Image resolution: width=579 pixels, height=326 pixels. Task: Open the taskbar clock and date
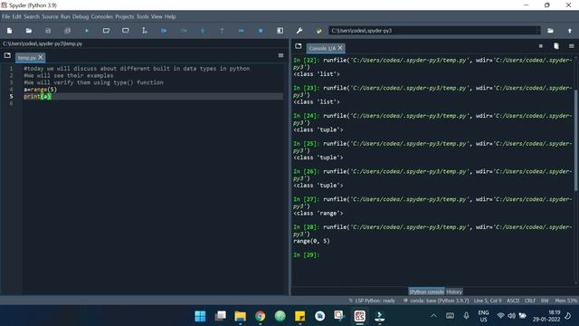pyautogui.click(x=546, y=316)
